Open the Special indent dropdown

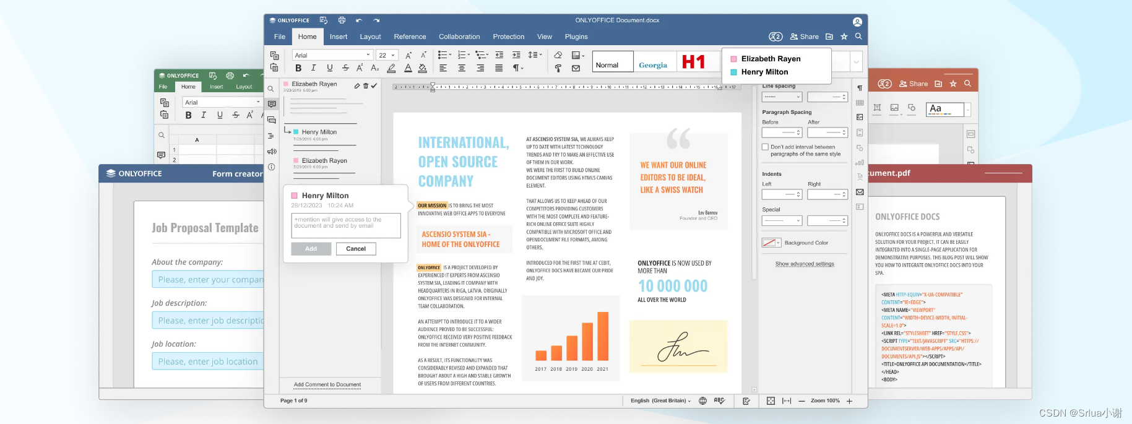(782, 221)
